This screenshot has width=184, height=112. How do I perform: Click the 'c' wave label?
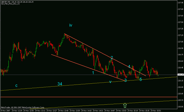tap(16, 85)
